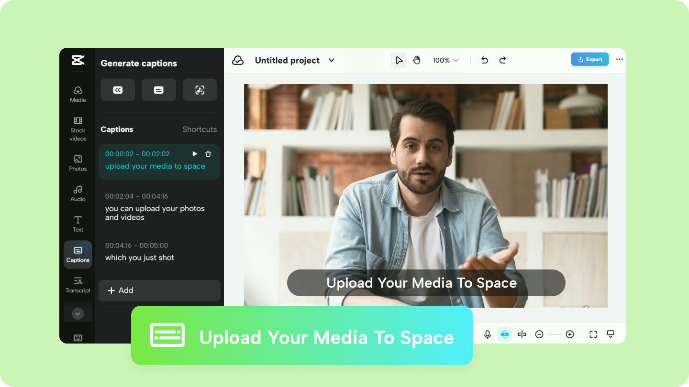689x387 pixels.
Task: Open the Photos panel
Action: pos(78,163)
